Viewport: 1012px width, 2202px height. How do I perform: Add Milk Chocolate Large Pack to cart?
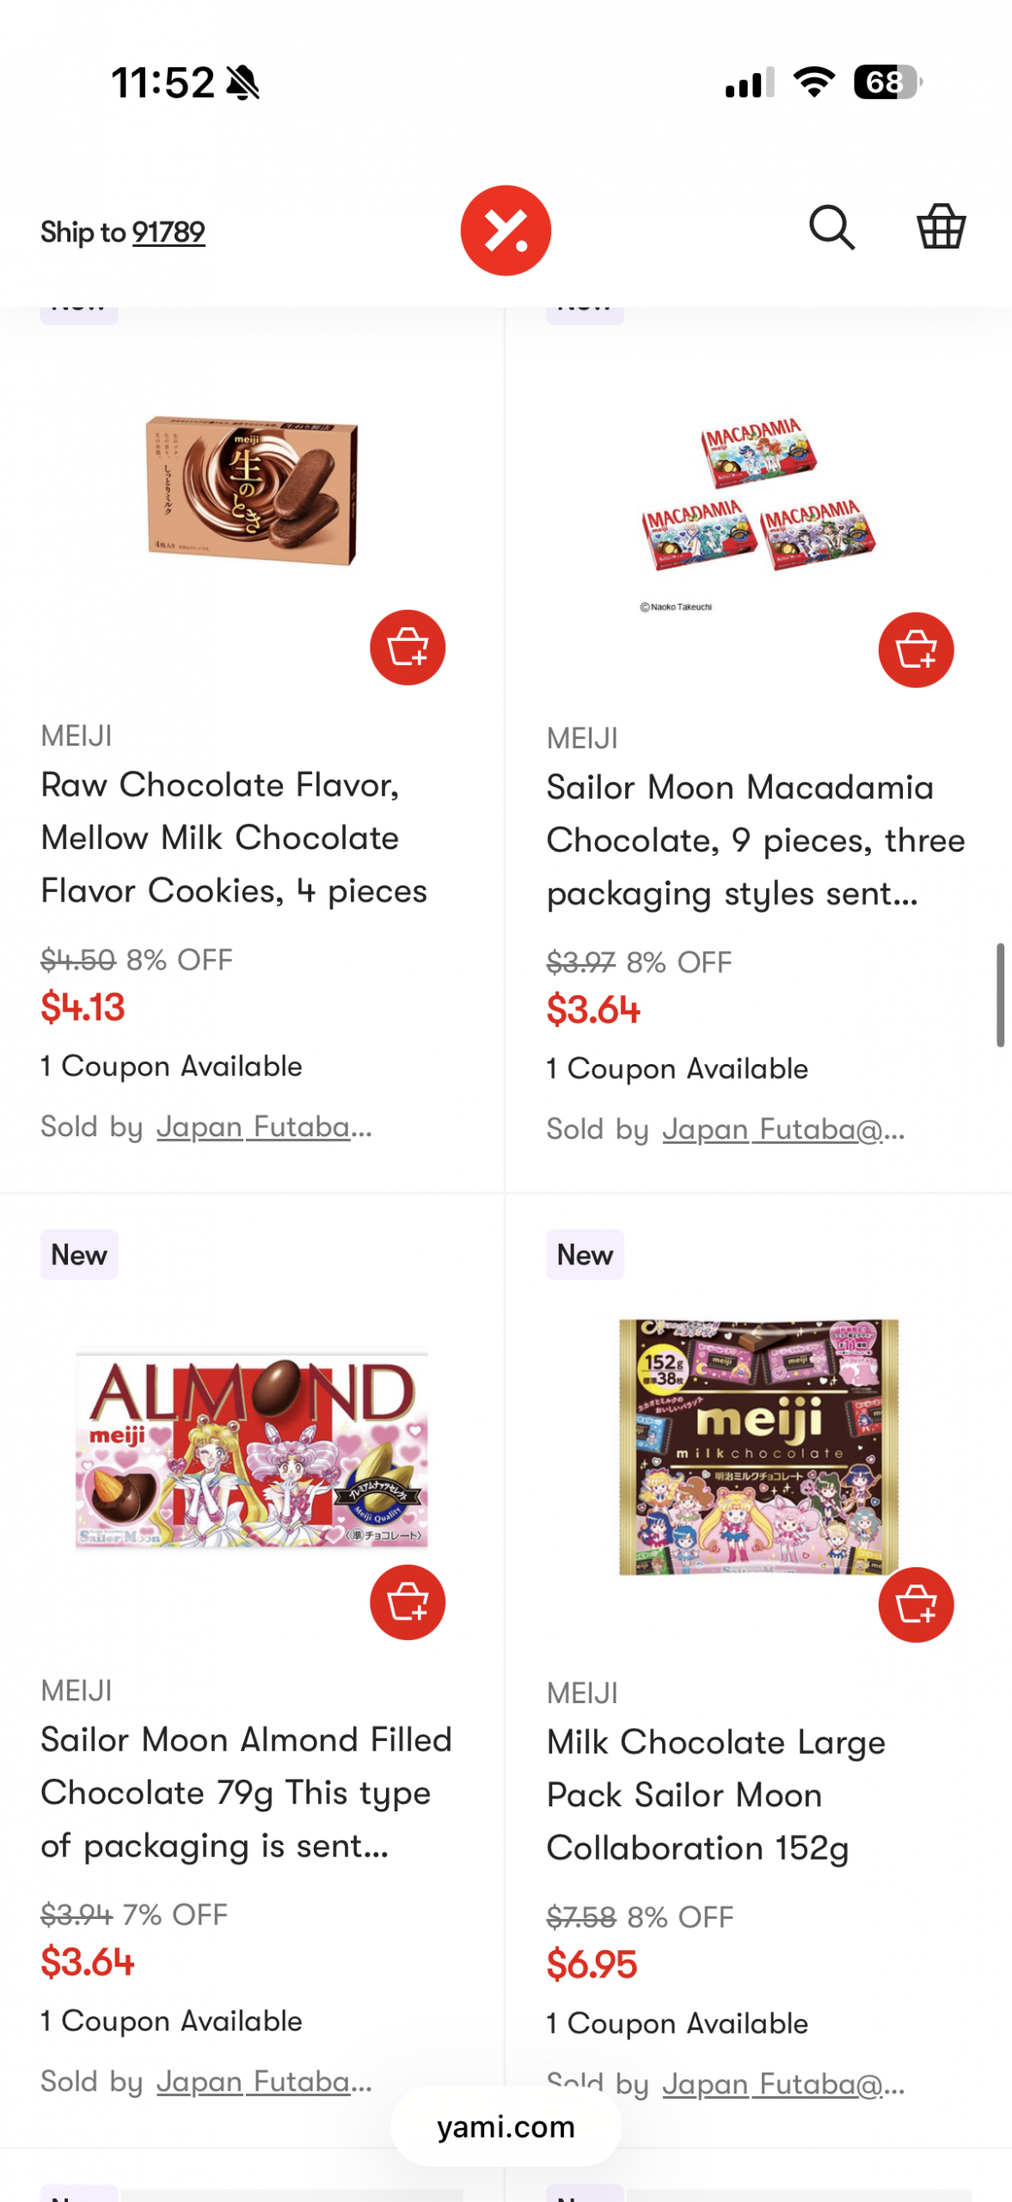[916, 1605]
